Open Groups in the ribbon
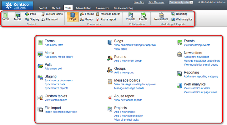This screenshot has width=227, height=125. coord(87,19)
